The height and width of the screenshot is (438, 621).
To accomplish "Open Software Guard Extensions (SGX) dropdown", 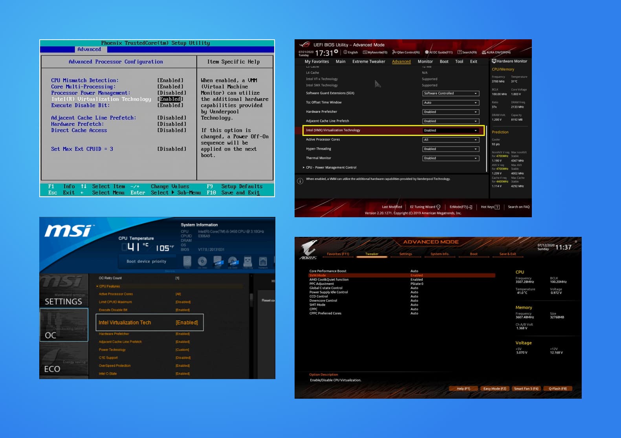I will pyautogui.click(x=451, y=93).
